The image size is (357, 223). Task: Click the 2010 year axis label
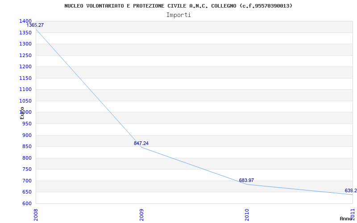pyautogui.click(x=247, y=214)
